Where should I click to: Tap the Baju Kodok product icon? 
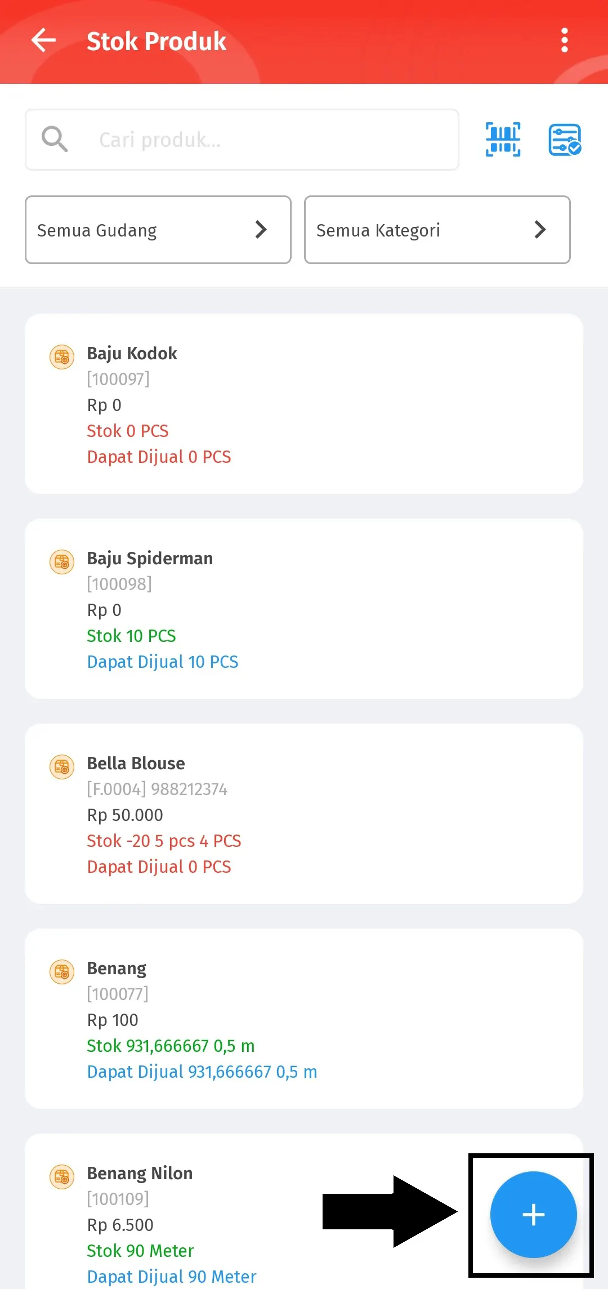(x=62, y=357)
